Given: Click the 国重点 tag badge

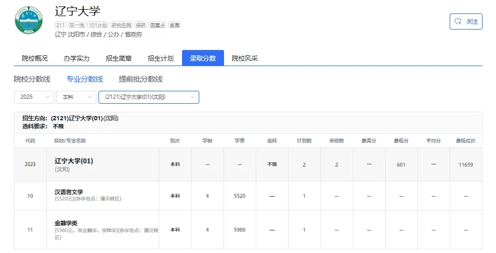Looking at the screenshot, I should [158, 25].
